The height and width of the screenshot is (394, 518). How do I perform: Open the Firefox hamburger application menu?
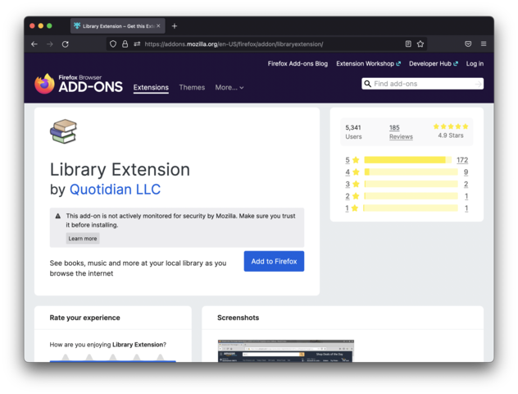(484, 44)
